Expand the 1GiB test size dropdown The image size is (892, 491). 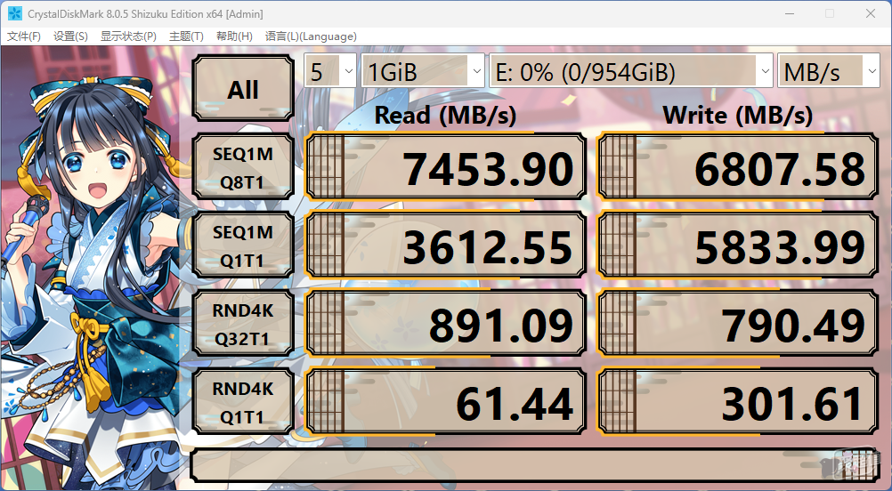423,71
